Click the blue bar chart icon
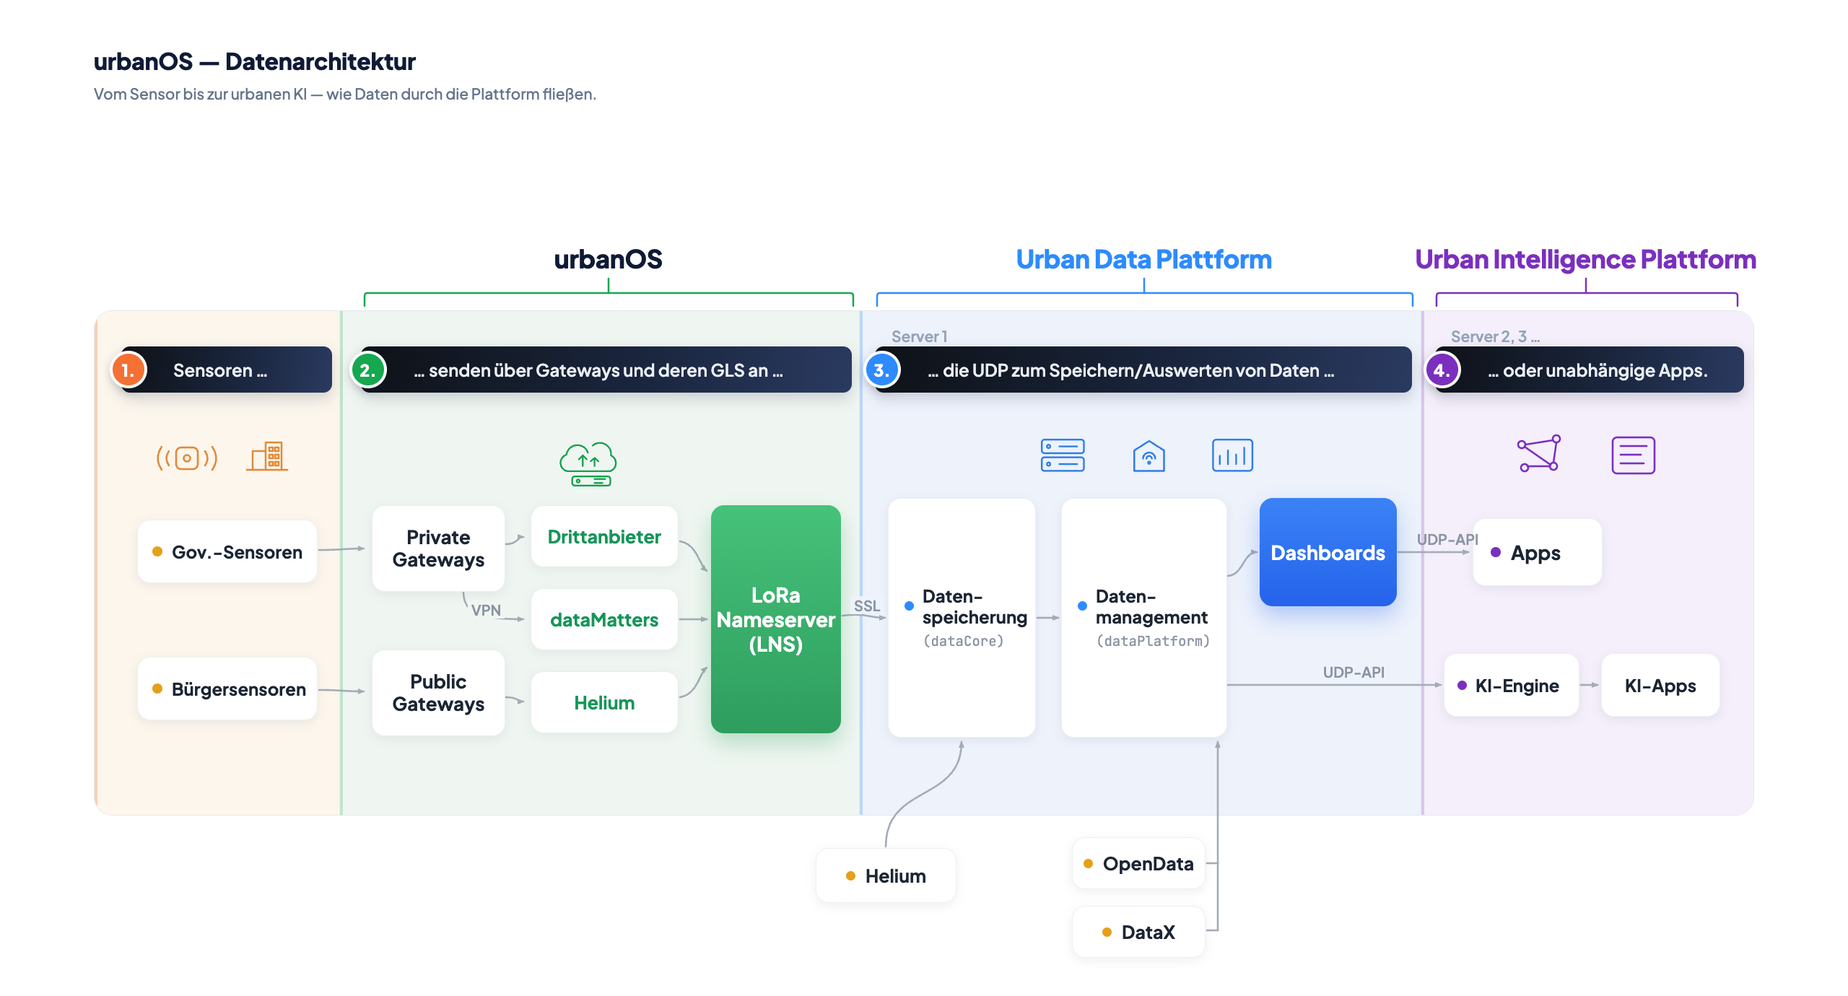Image resolution: width=1848 pixels, height=996 pixels. point(1232,455)
